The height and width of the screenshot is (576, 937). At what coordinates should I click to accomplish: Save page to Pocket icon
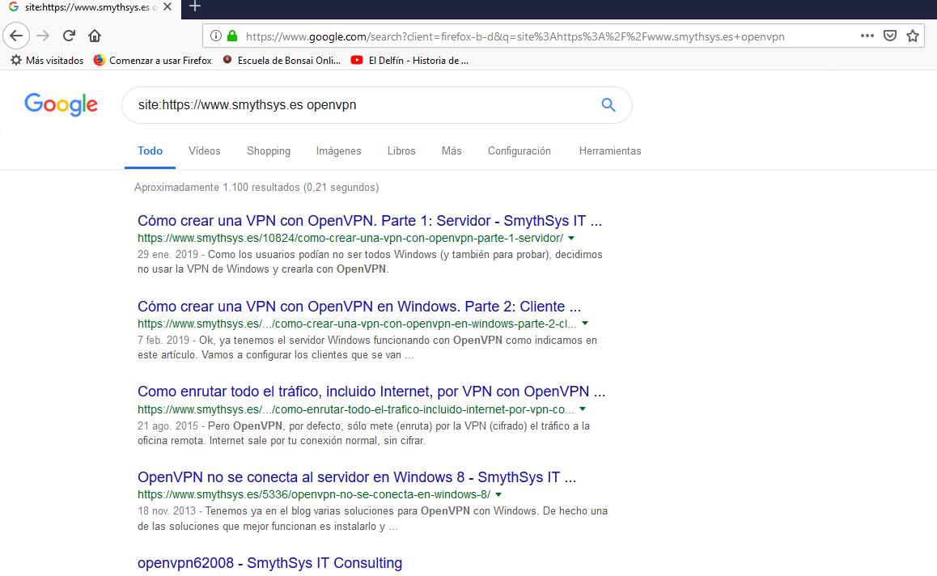pos(890,36)
